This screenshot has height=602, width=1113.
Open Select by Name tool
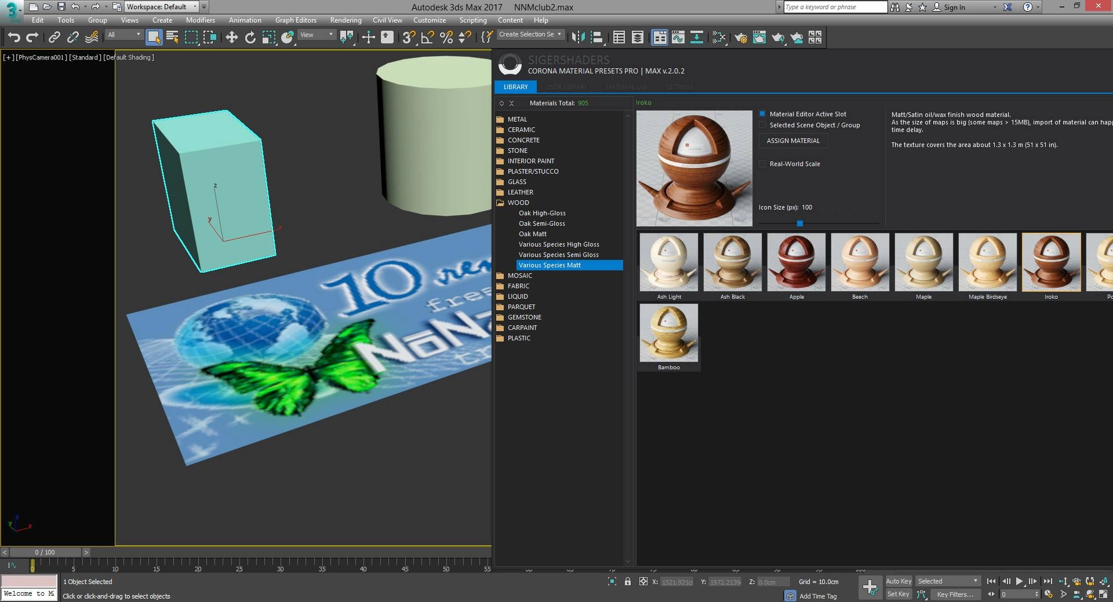[172, 38]
